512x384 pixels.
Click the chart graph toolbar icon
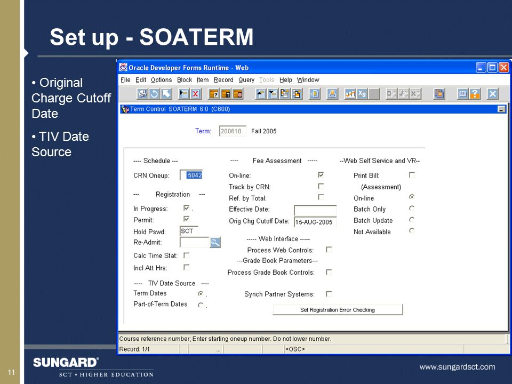click(350, 94)
